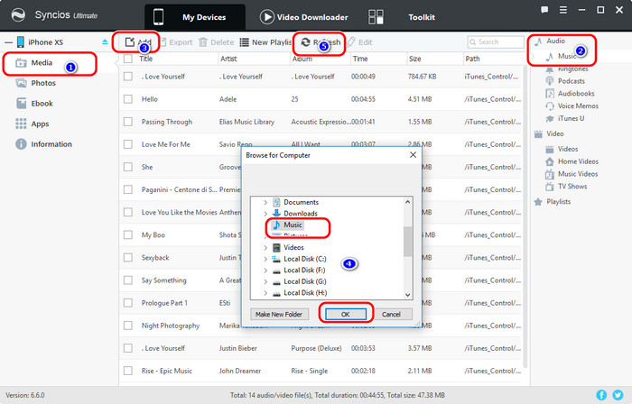Click the Refresh toolbar button
Image resolution: width=632 pixels, height=404 pixels.
point(321,42)
